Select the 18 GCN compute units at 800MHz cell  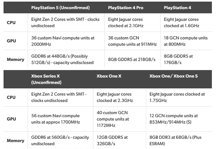(x=186, y=41)
